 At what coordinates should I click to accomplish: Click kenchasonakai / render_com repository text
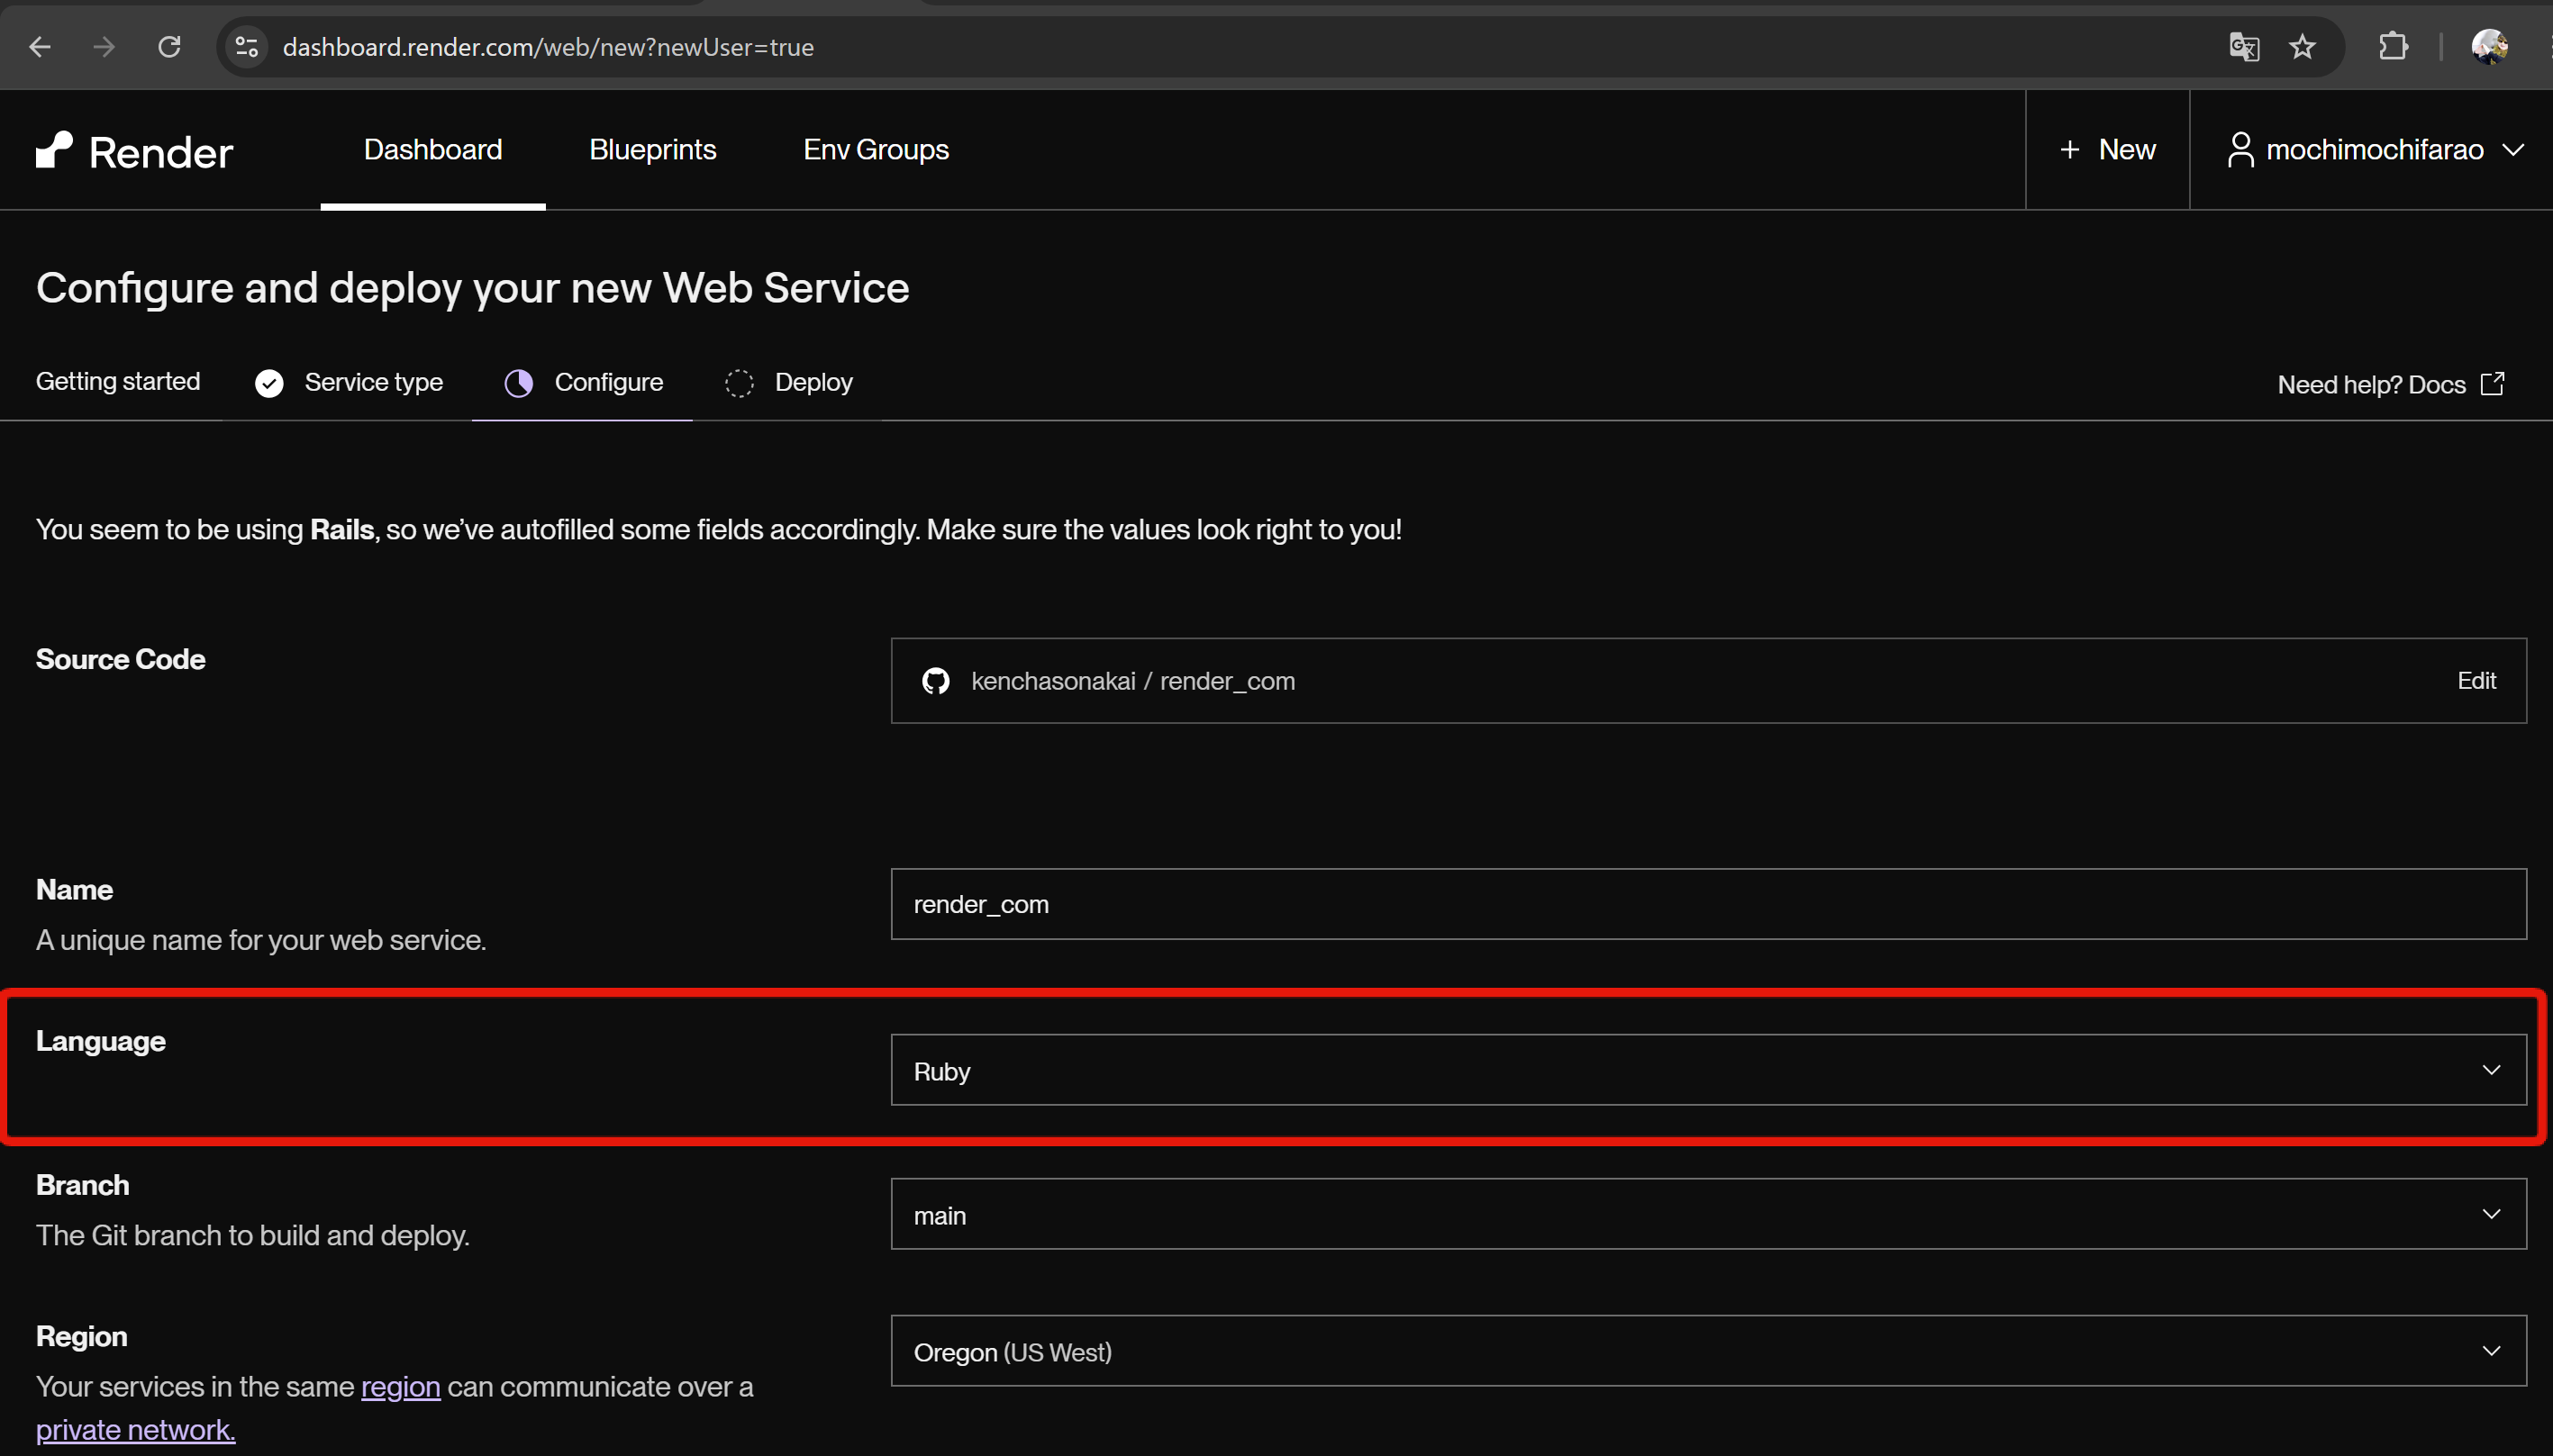[1132, 681]
